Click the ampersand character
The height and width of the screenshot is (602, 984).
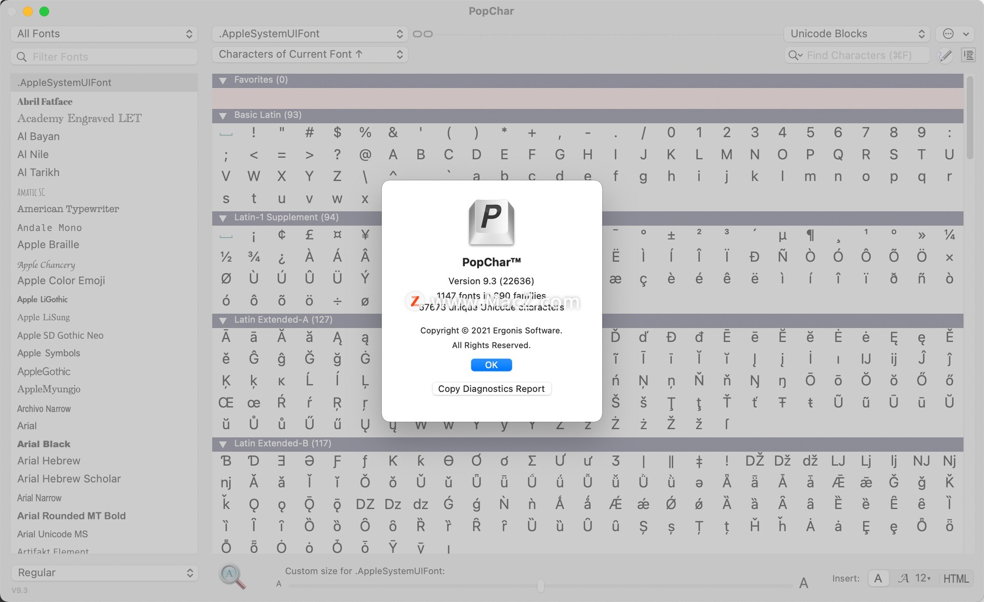pyautogui.click(x=393, y=133)
